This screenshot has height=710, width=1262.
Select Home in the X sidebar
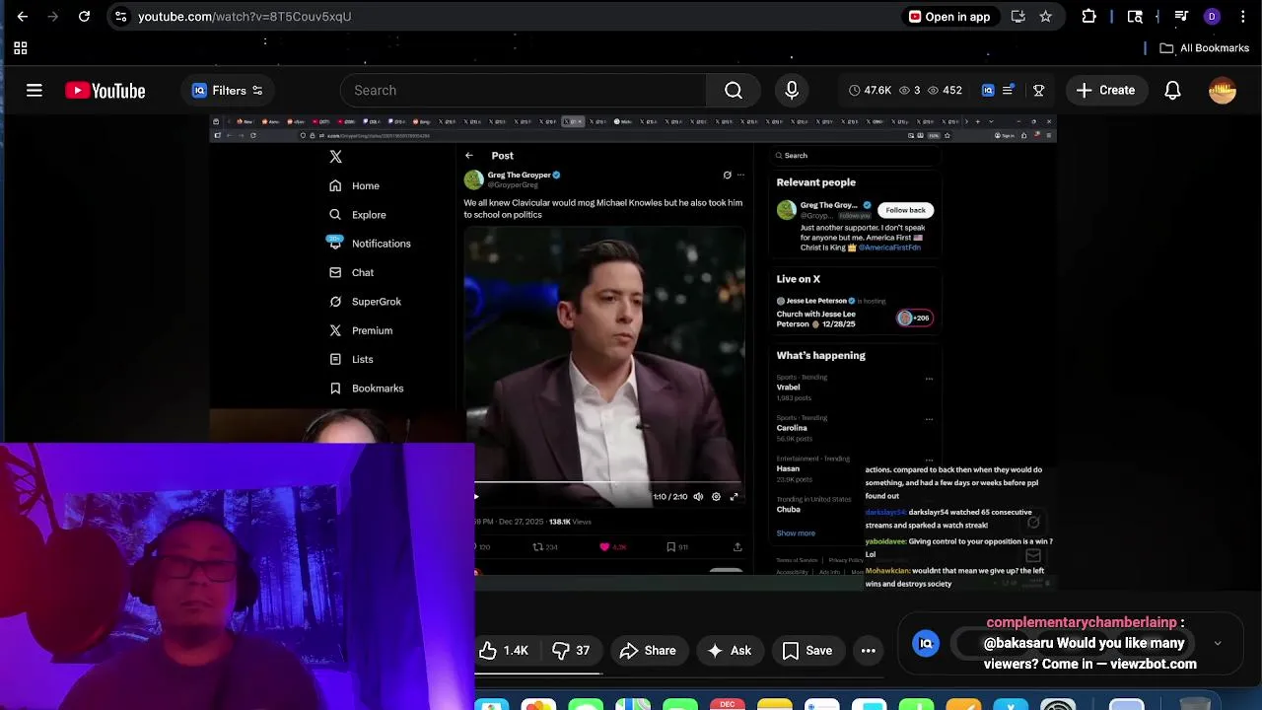(355, 186)
